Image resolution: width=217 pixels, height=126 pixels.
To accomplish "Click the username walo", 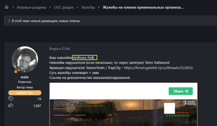I will click(25, 77).
